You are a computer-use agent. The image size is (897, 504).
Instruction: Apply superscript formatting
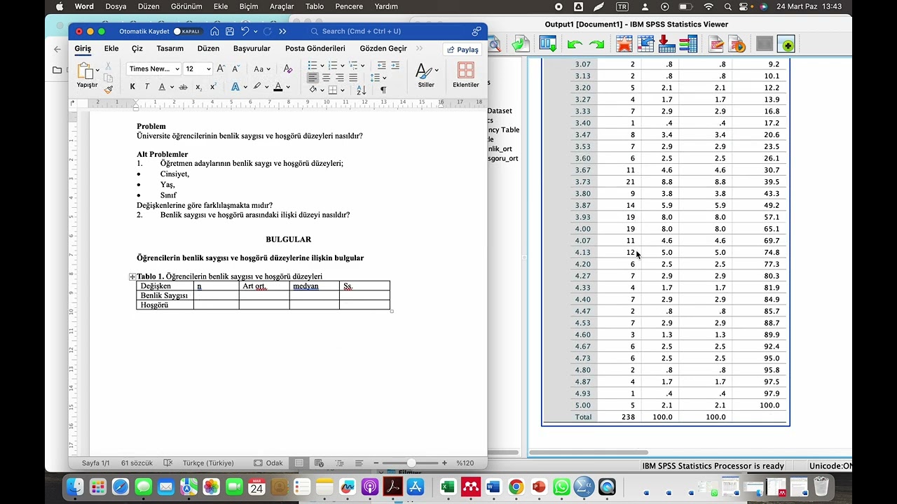click(213, 87)
